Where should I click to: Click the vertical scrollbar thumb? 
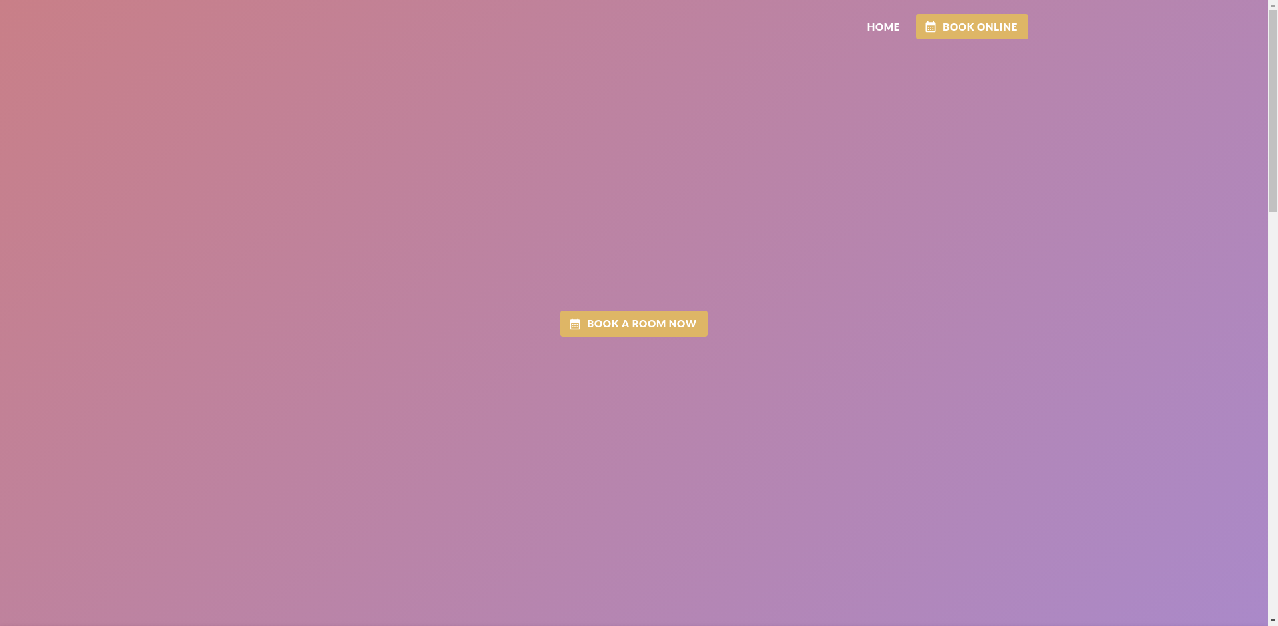pos(1273,106)
